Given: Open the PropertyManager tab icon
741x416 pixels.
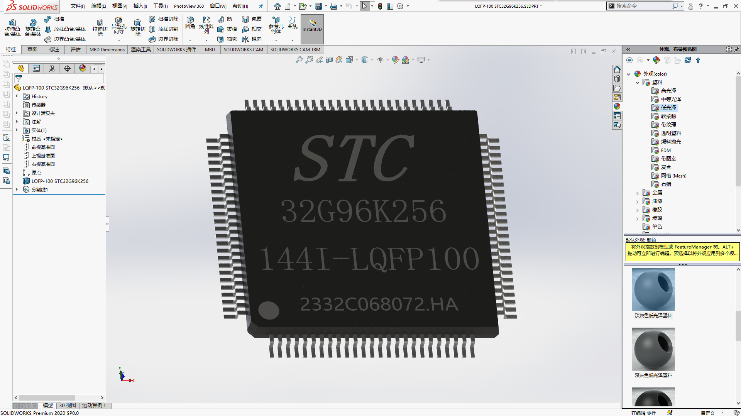Looking at the screenshot, I should click(36, 68).
